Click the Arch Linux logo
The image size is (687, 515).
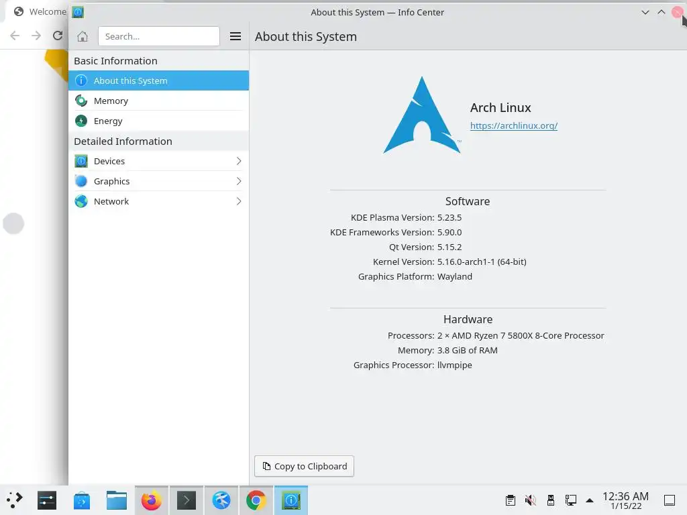tap(422, 115)
